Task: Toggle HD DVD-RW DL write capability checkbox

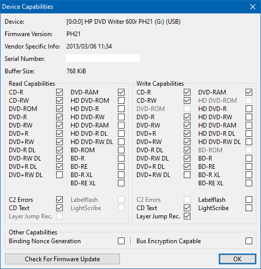Action: [x=249, y=141]
